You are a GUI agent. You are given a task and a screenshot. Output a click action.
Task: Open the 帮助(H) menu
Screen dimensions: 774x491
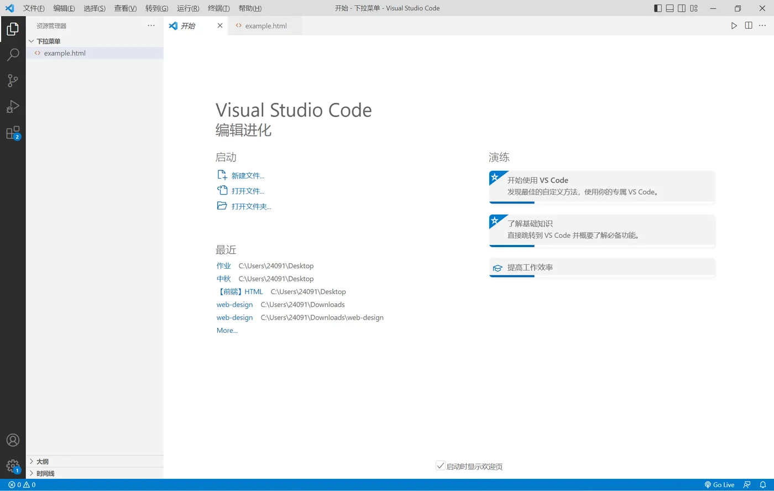250,8
